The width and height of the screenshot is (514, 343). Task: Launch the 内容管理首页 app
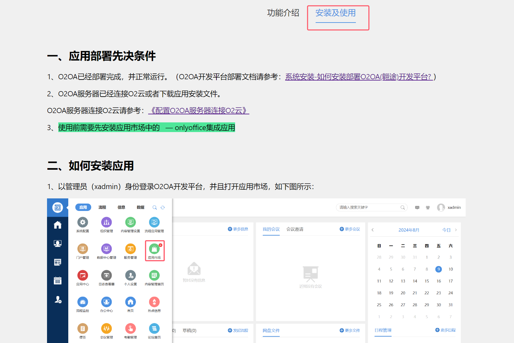click(x=154, y=275)
